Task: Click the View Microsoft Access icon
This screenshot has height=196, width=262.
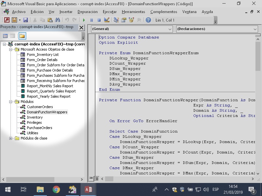Action: point(7,20)
